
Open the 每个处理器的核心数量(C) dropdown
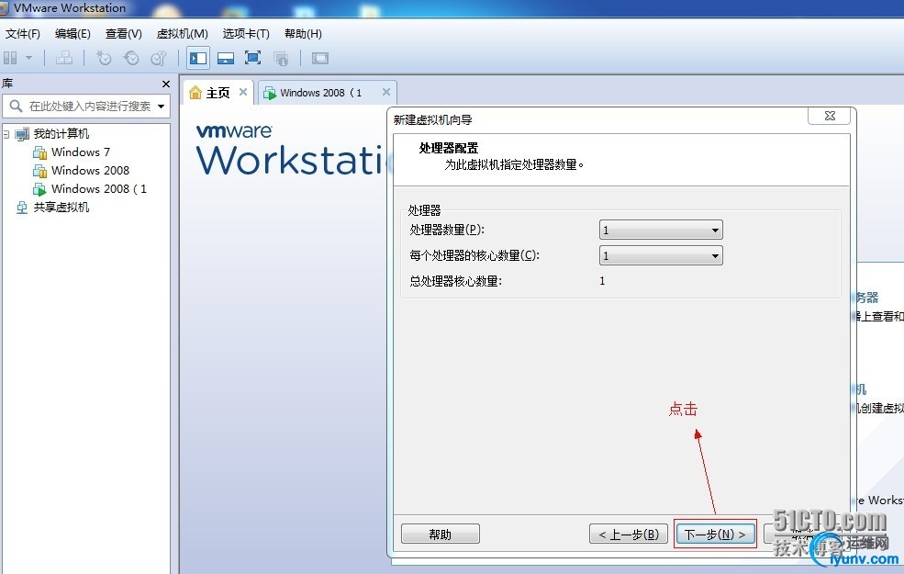661,255
